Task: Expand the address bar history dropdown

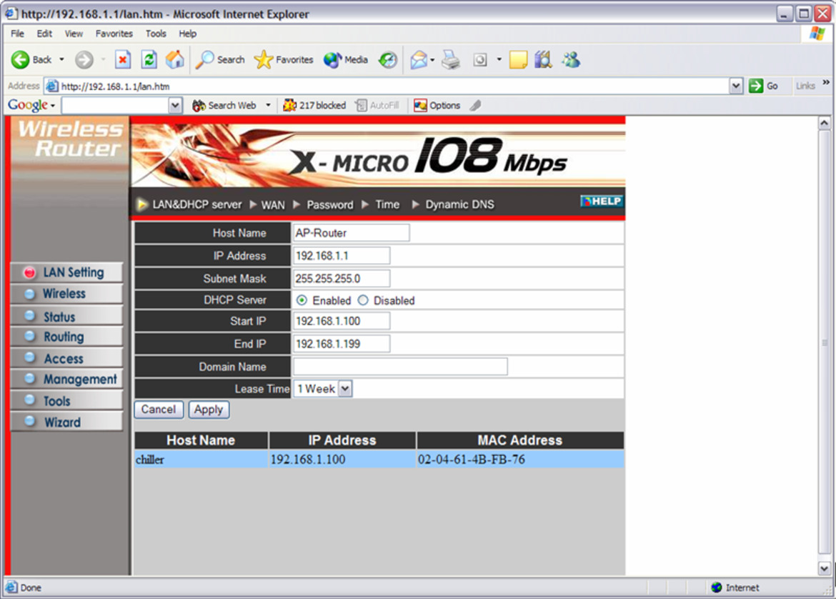Action: pyautogui.click(x=736, y=86)
